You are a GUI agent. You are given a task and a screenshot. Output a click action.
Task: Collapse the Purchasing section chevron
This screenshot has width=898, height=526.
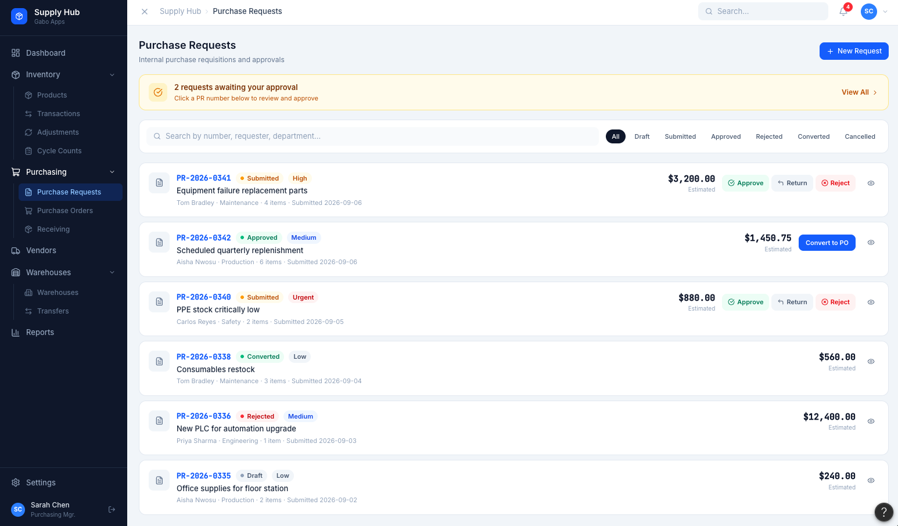(112, 172)
